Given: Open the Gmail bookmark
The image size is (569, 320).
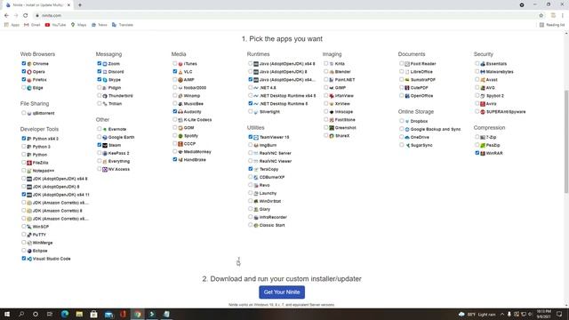Looking at the screenshot, I should (32, 25).
